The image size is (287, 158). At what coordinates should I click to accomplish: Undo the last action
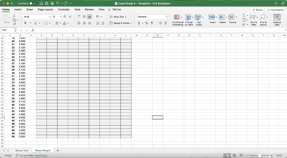[x=58, y=3]
